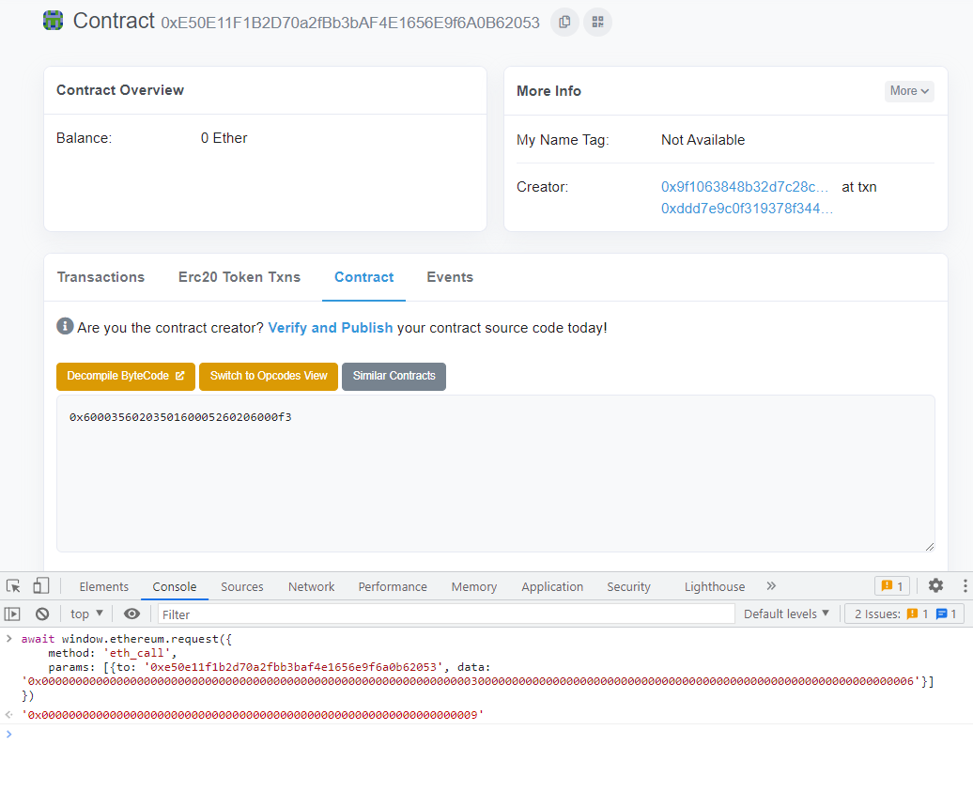Create a live expression with eye icon
This screenshot has width=973, height=808.
[x=131, y=614]
